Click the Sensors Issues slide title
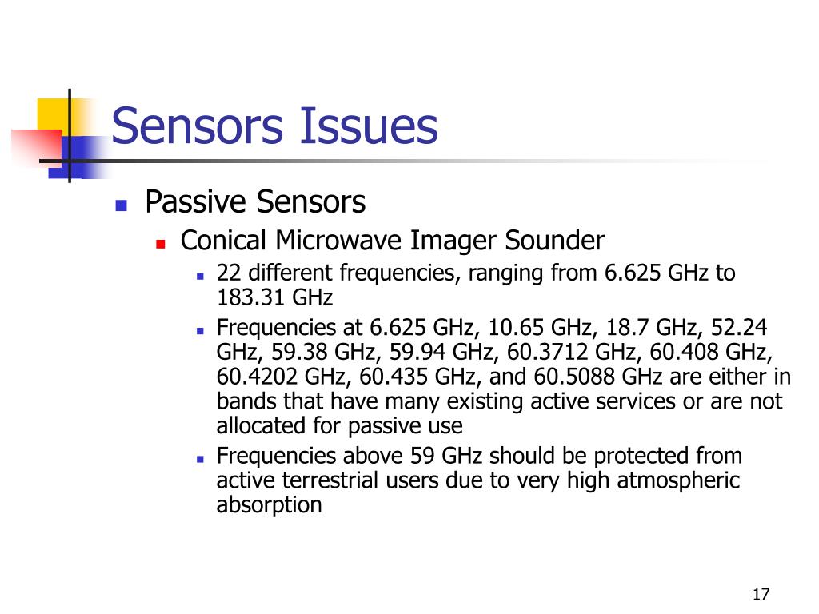This screenshot has width=819, height=614. point(275,126)
